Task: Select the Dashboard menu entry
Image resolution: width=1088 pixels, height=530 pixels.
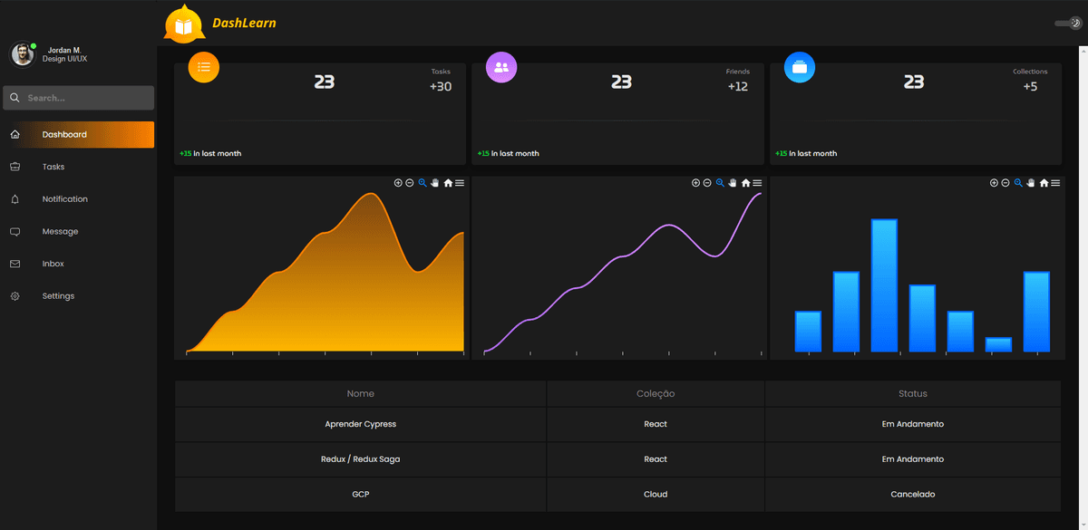Action: coord(64,133)
